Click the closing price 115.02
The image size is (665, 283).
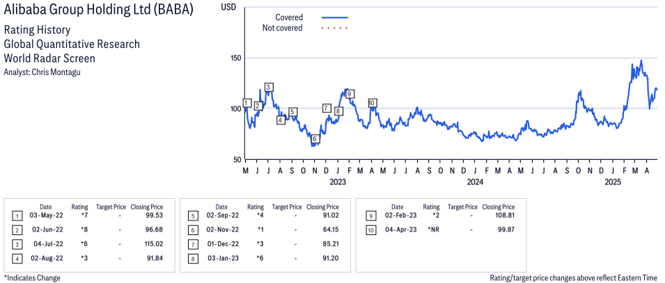(x=153, y=244)
